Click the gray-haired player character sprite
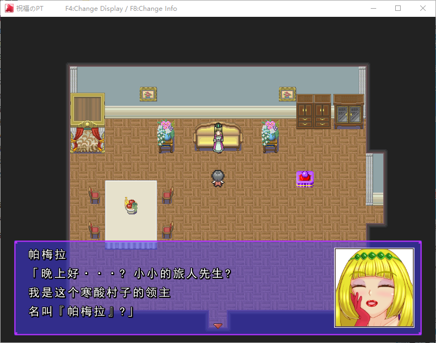Image resolution: width=436 pixels, height=343 pixels. (218, 179)
